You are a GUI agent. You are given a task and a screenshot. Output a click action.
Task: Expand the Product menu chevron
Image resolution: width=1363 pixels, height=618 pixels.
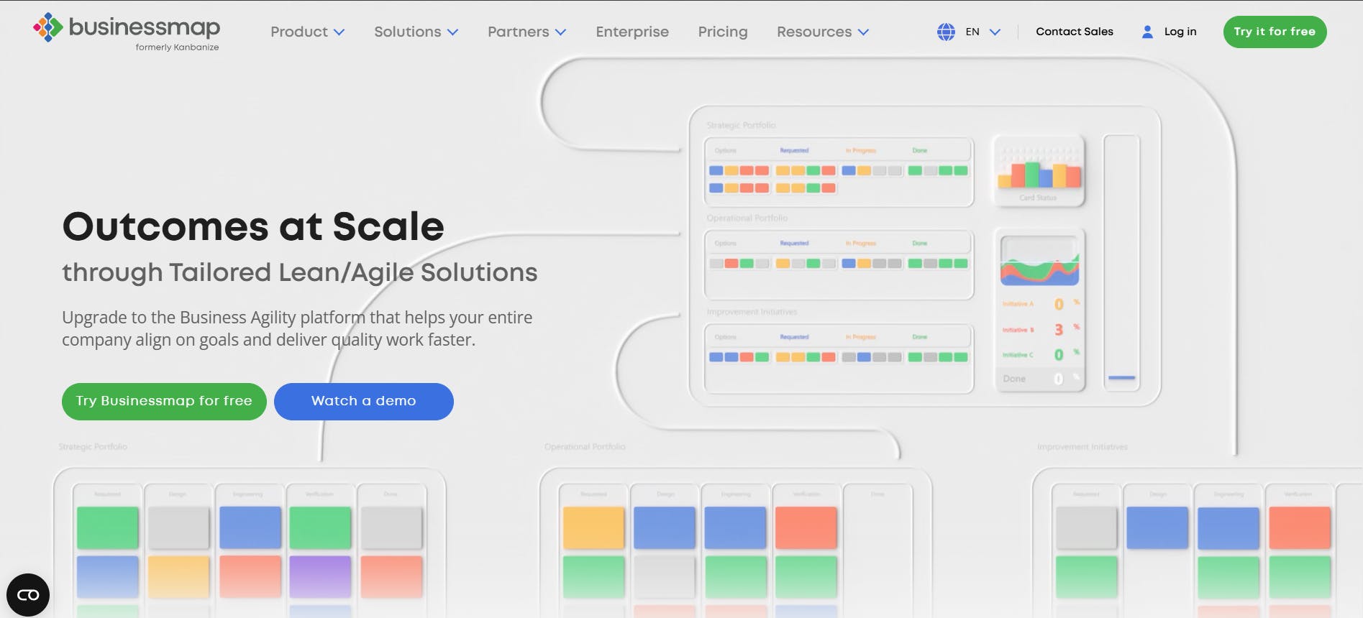coord(339,32)
